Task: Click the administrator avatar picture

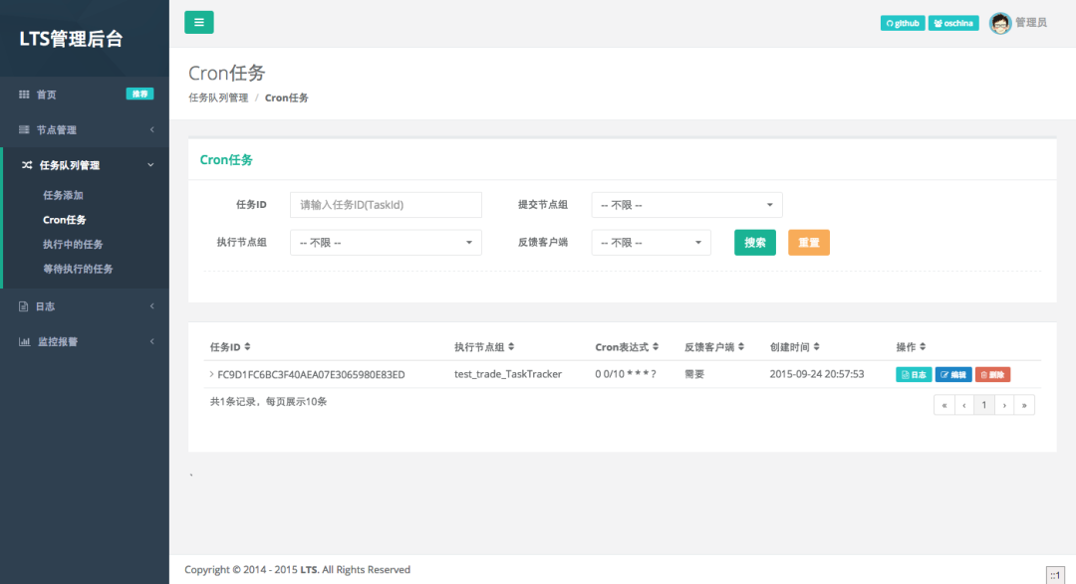Action: (1000, 23)
